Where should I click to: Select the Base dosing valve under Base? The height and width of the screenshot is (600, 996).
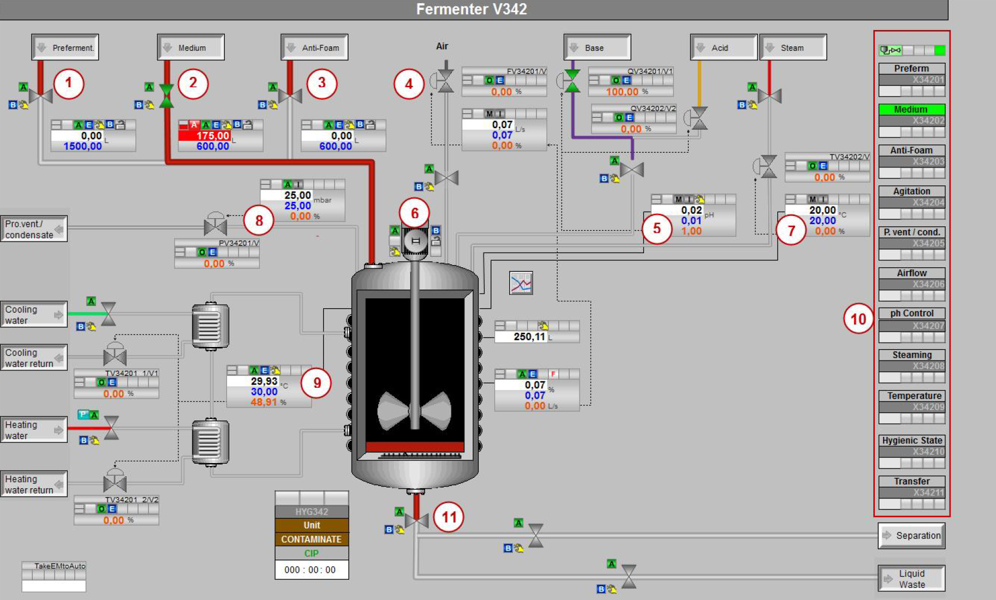click(571, 80)
